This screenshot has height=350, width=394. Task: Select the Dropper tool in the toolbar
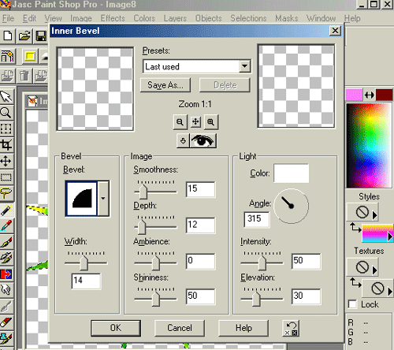(x=6, y=226)
